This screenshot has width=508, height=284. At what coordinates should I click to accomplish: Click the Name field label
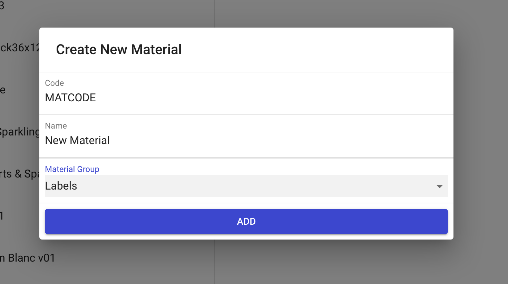point(56,126)
